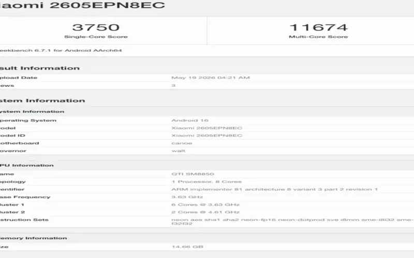Click the Cluster 1 row label

[12, 204]
